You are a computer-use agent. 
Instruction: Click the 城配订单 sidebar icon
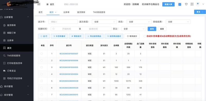[x=4, y=33]
